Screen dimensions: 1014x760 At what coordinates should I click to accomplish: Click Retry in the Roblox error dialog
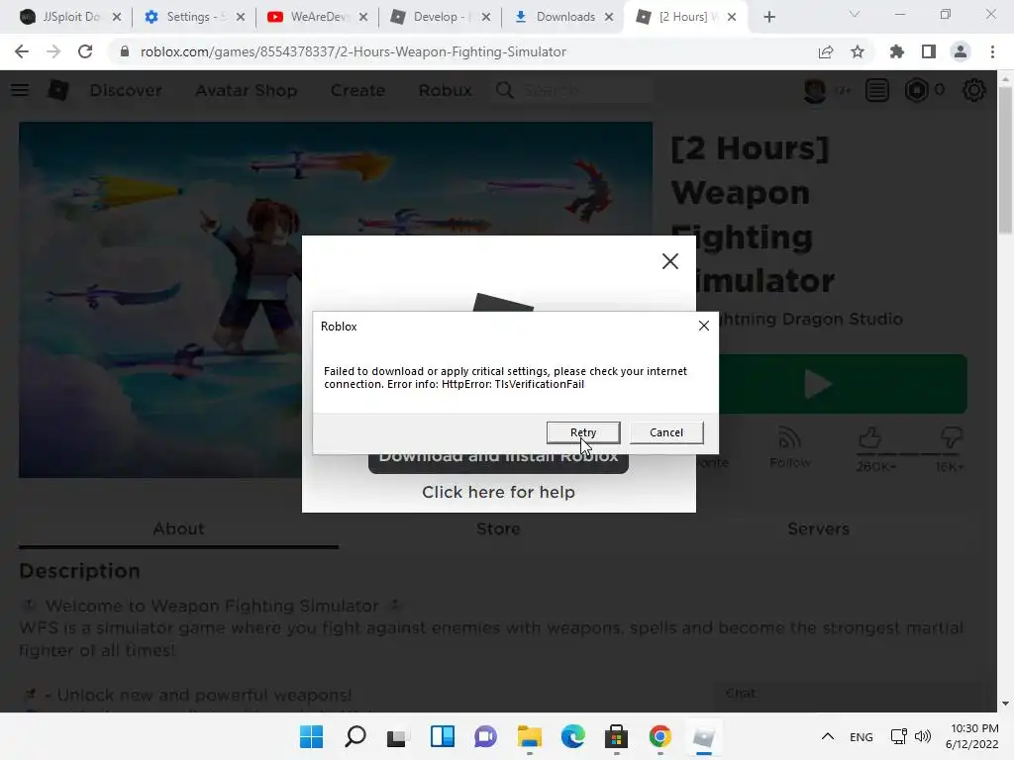[582, 432]
